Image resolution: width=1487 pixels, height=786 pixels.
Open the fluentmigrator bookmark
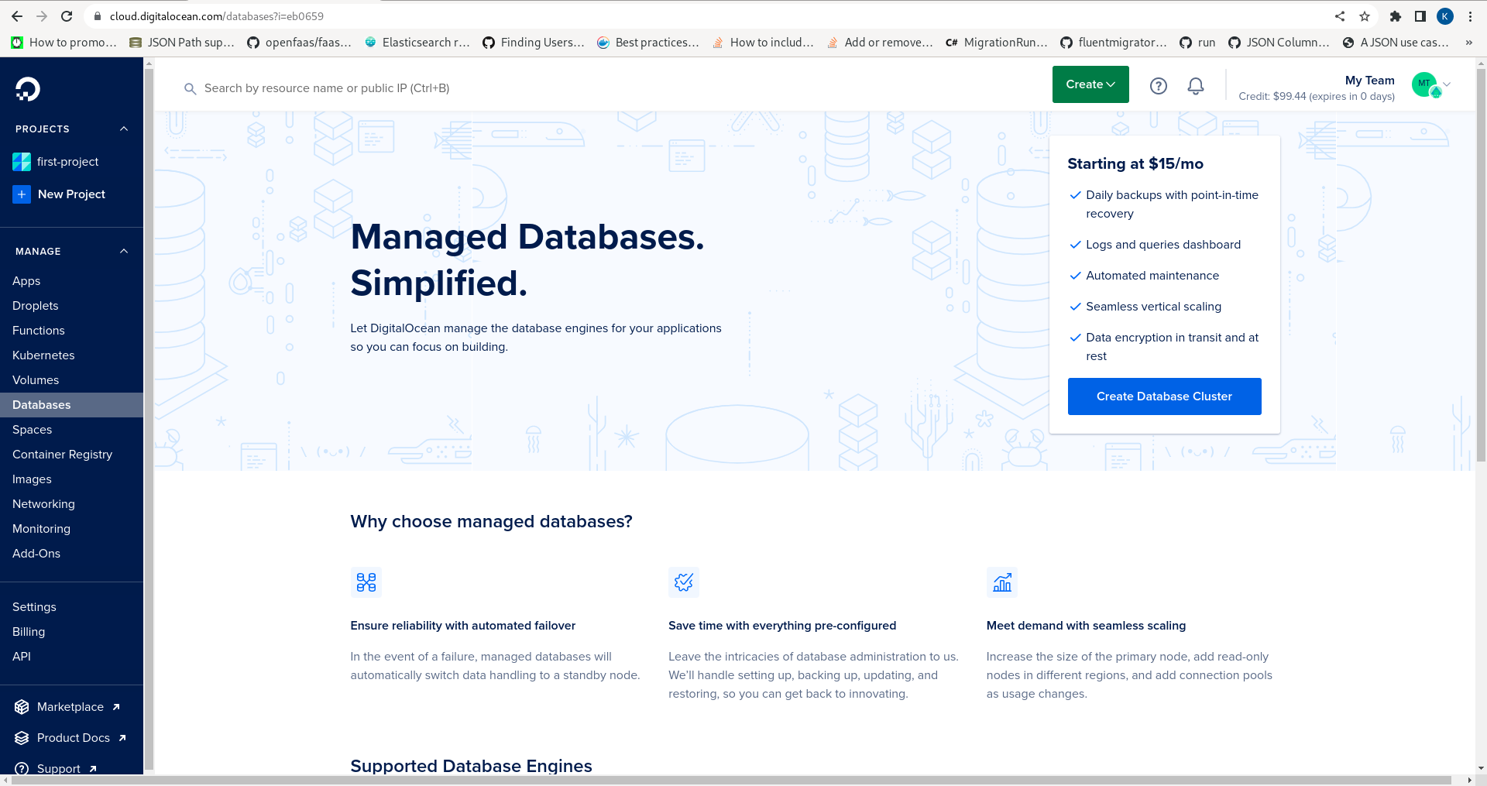1114,43
